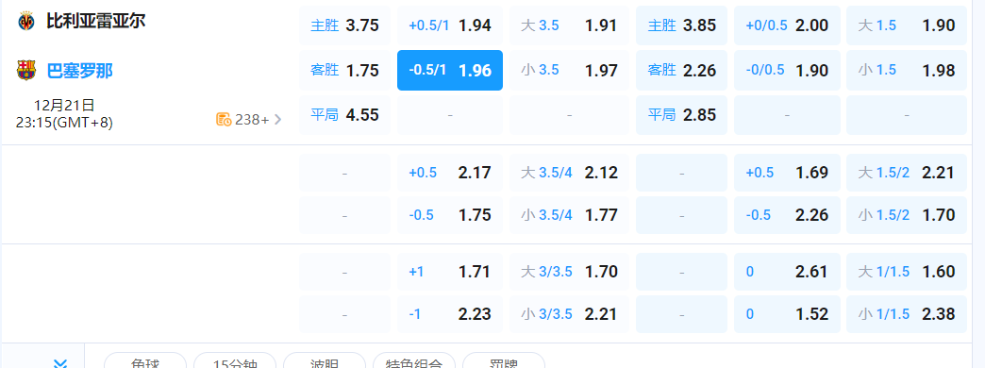
Task: Bet on 客胜 at 1.75
Action: [x=344, y=71]
